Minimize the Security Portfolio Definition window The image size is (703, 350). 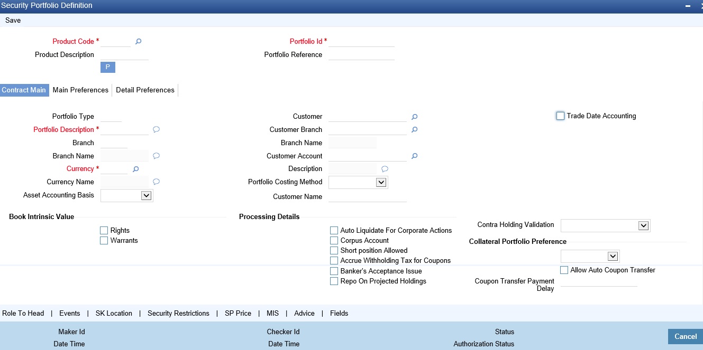coord(688,6)
